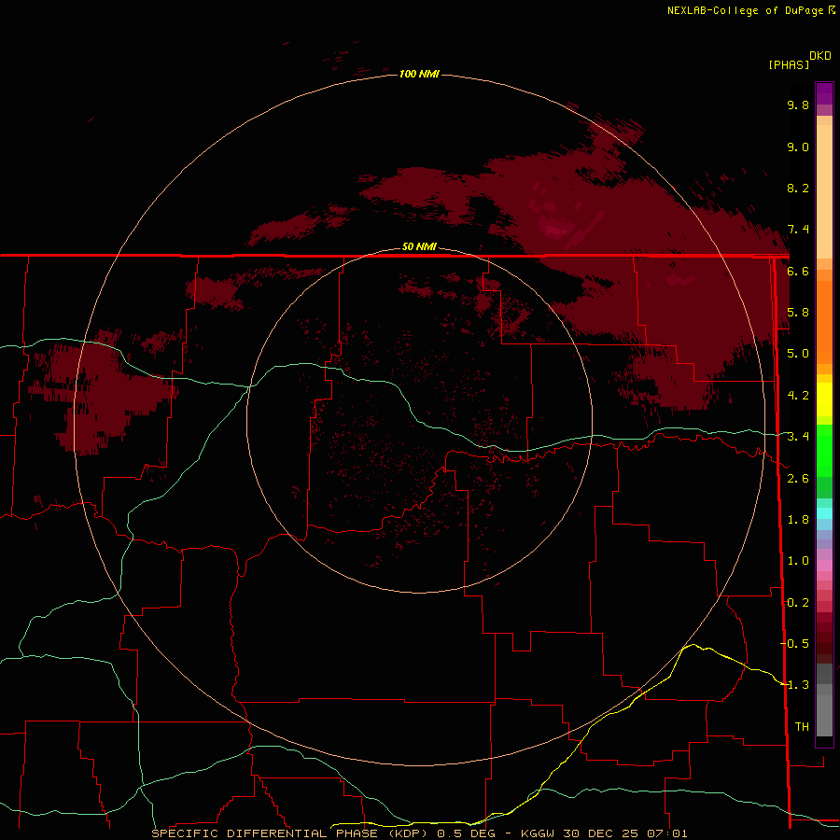Screen dimensions: 840x840
Task: Select the 4.2 value on color scale
Action: [798, 396]
